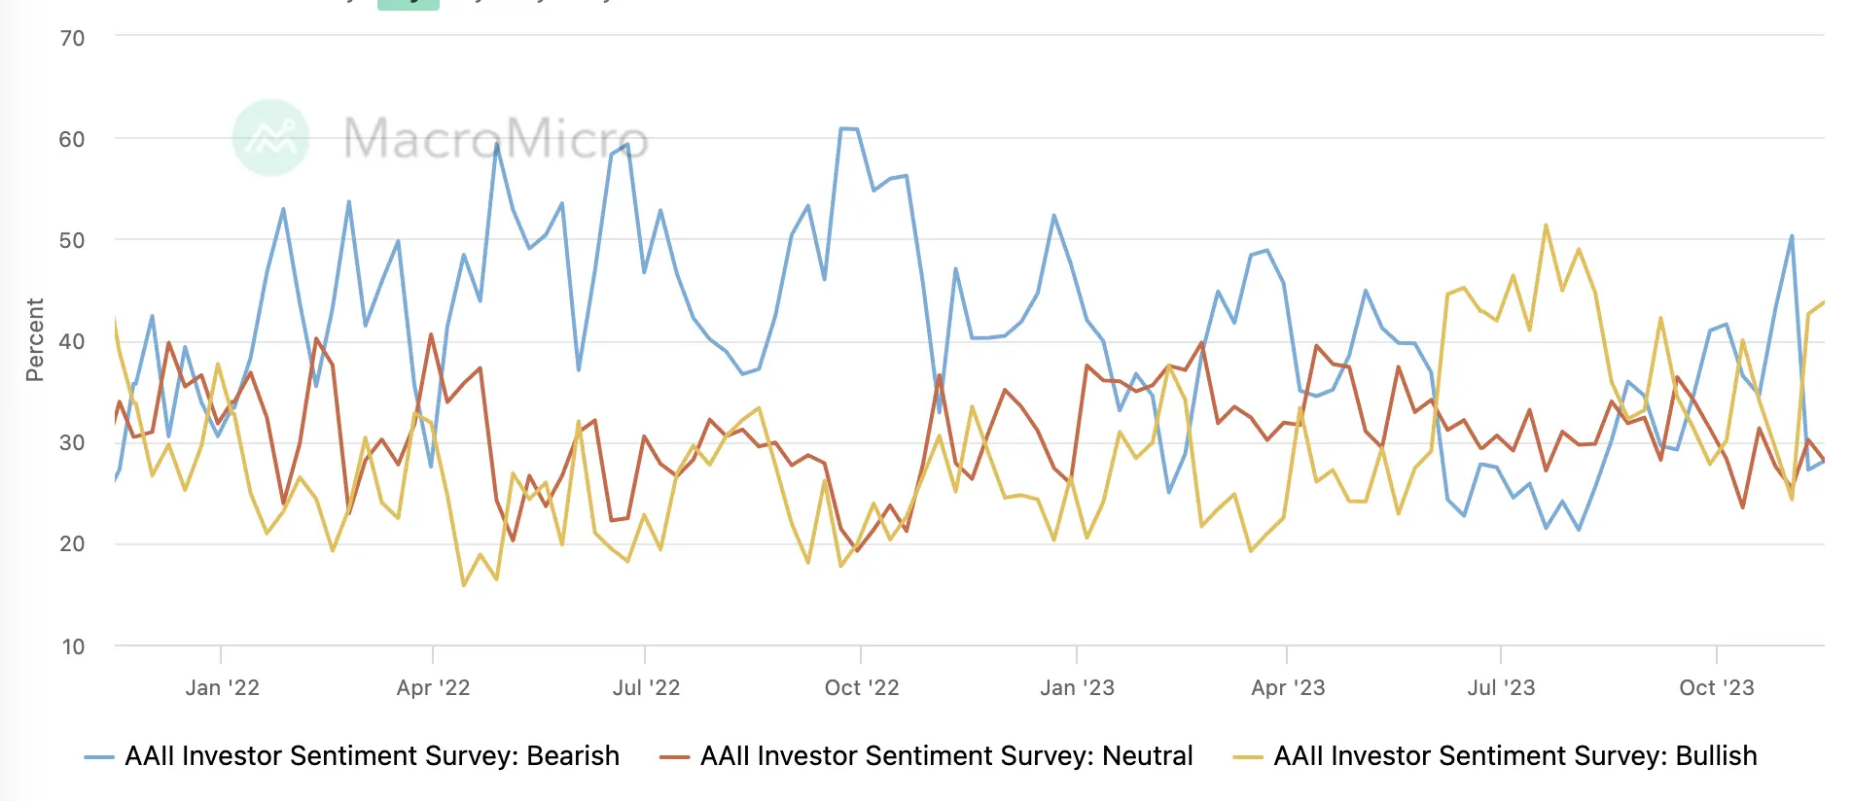Viewport: 1852px width, 801px height.
Task: Click the Oct '22 x-axis label
Action: (862, 688)
